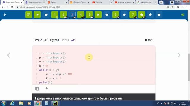Go to the previous solution with left chevron
Viewport: 190px width, 106px height.
click(9, 55)
